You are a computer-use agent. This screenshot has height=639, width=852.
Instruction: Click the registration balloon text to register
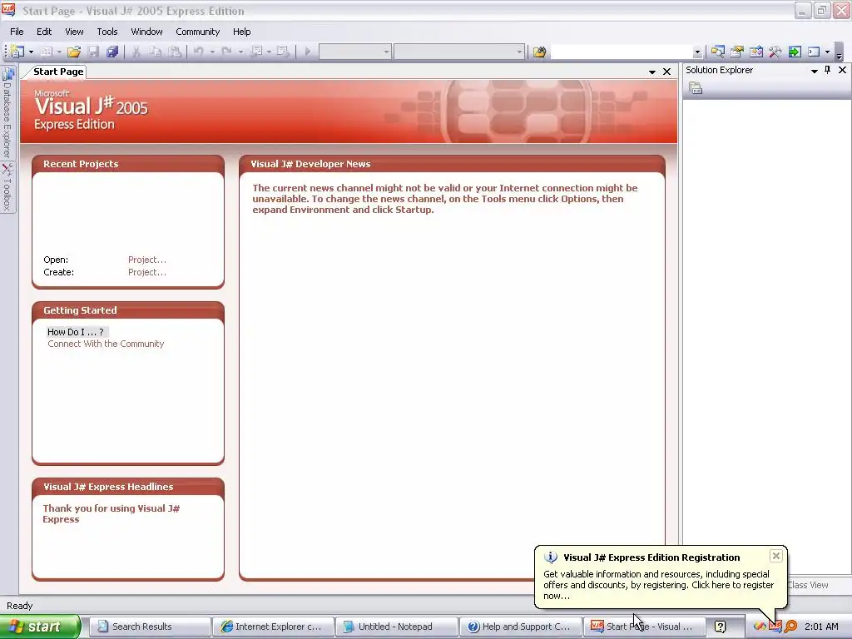click(x=659, y=585)
